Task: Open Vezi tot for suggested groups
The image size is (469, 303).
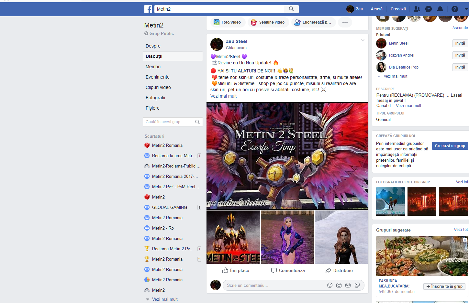Action: (x=461, y=229)
